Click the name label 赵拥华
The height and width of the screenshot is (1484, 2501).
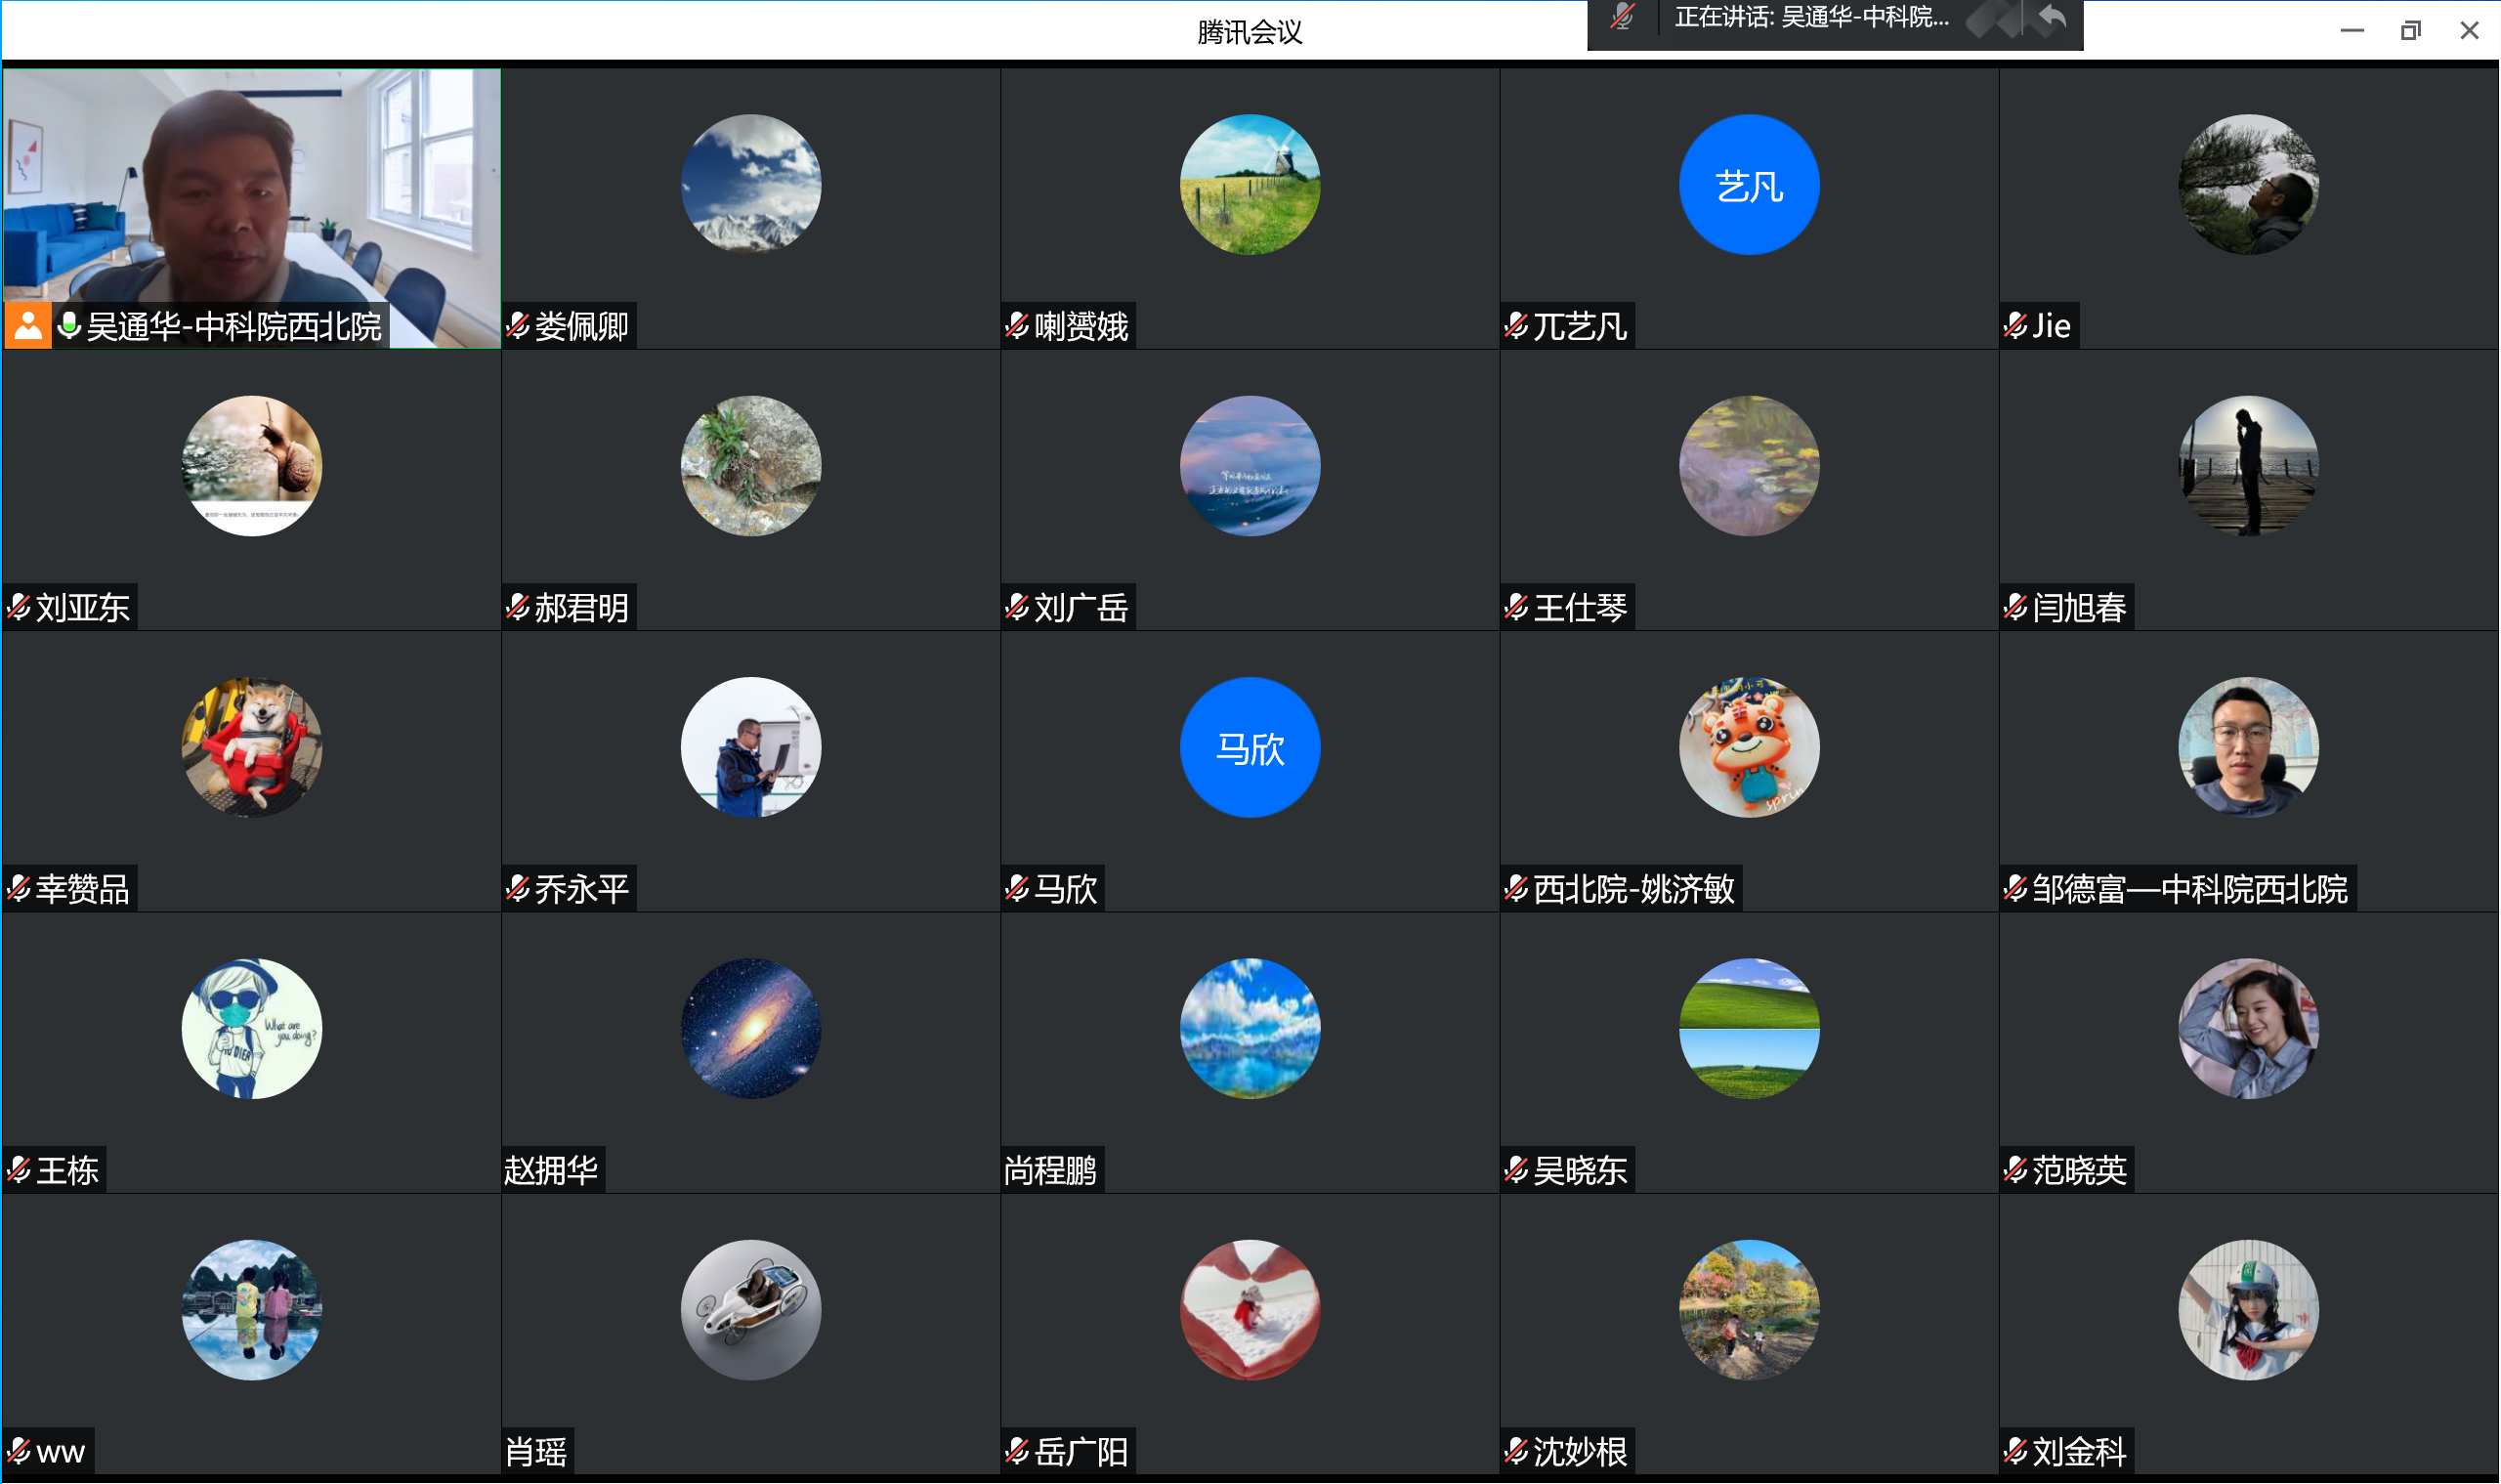(551, 1170)
